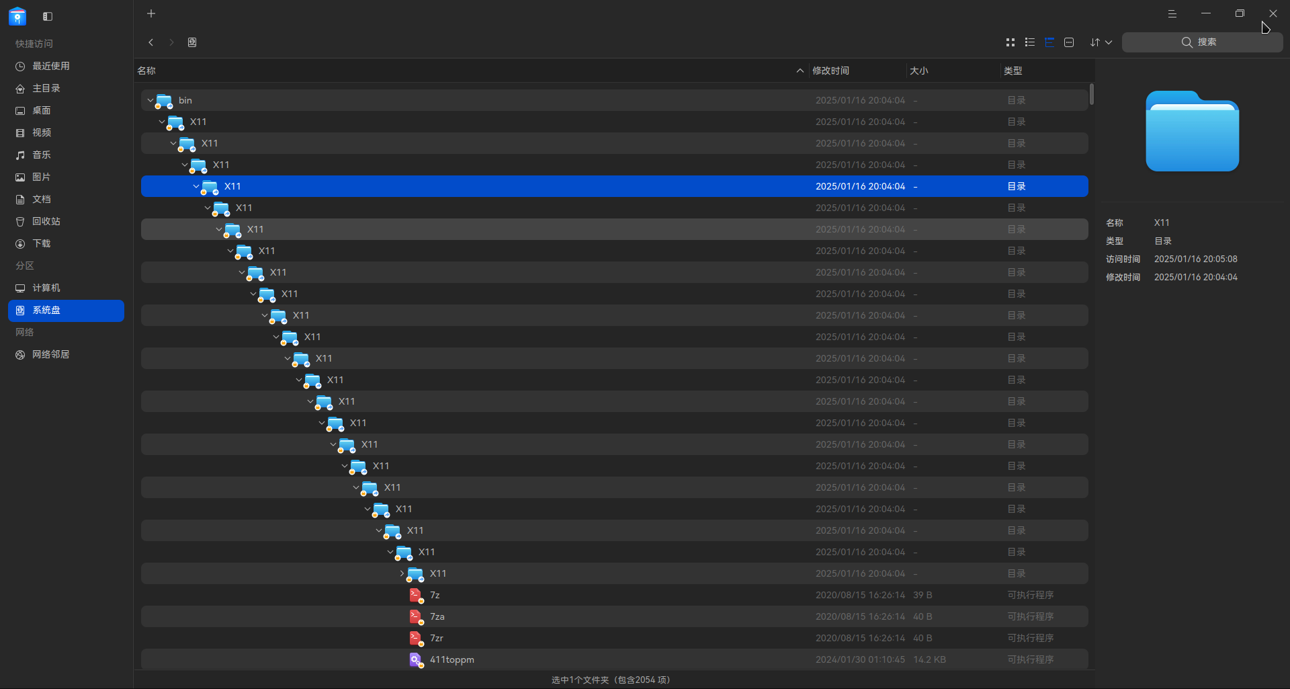Open the 视频 videos folder
The image size is (1290, 689).
(x=66, y=132)
